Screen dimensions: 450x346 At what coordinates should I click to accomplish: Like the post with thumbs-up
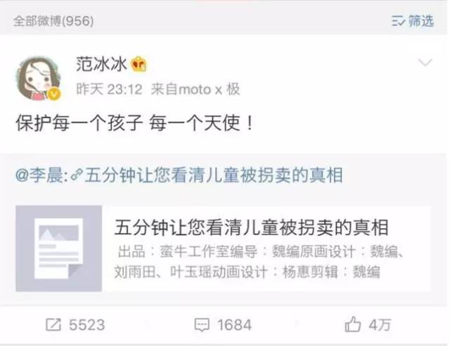click(353, 324)
